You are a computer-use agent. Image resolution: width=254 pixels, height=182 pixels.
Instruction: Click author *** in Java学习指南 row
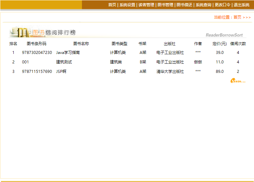click(198, 52)
